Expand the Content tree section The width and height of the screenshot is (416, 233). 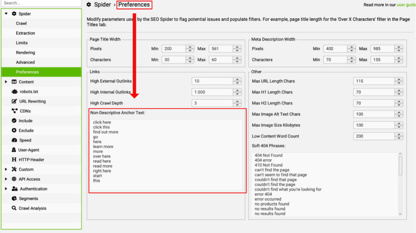tap(6, 82)
